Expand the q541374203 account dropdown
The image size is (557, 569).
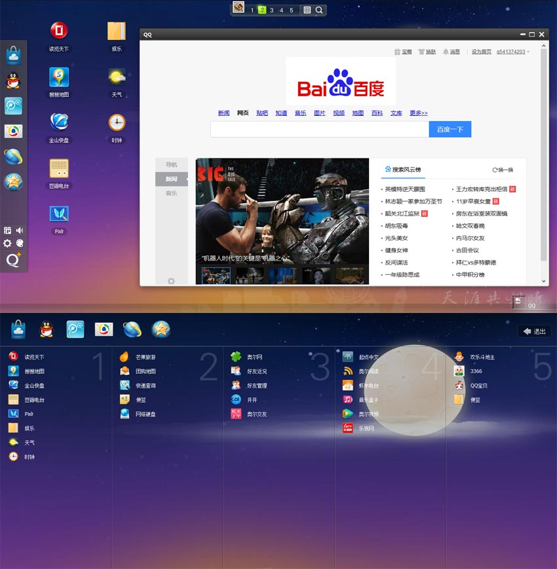pos(512,52)
